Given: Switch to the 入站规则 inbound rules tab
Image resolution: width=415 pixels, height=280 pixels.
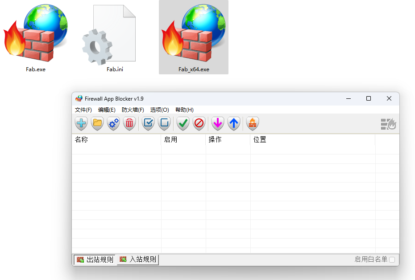Looking at the screenshot, I should [137, 260].
